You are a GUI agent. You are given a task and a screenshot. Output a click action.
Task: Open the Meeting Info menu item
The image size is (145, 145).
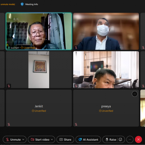coord(29,4)
